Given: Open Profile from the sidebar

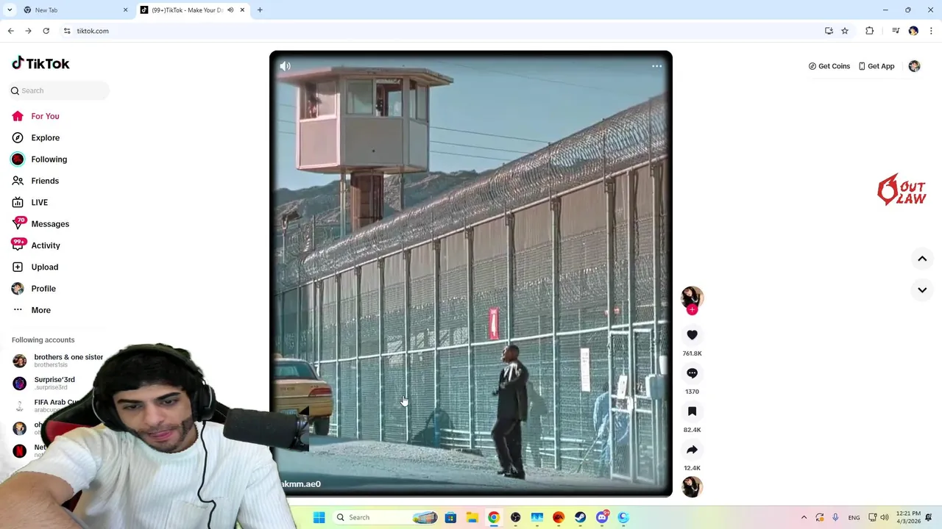Looking at the screenshot, I should [34, 289].
